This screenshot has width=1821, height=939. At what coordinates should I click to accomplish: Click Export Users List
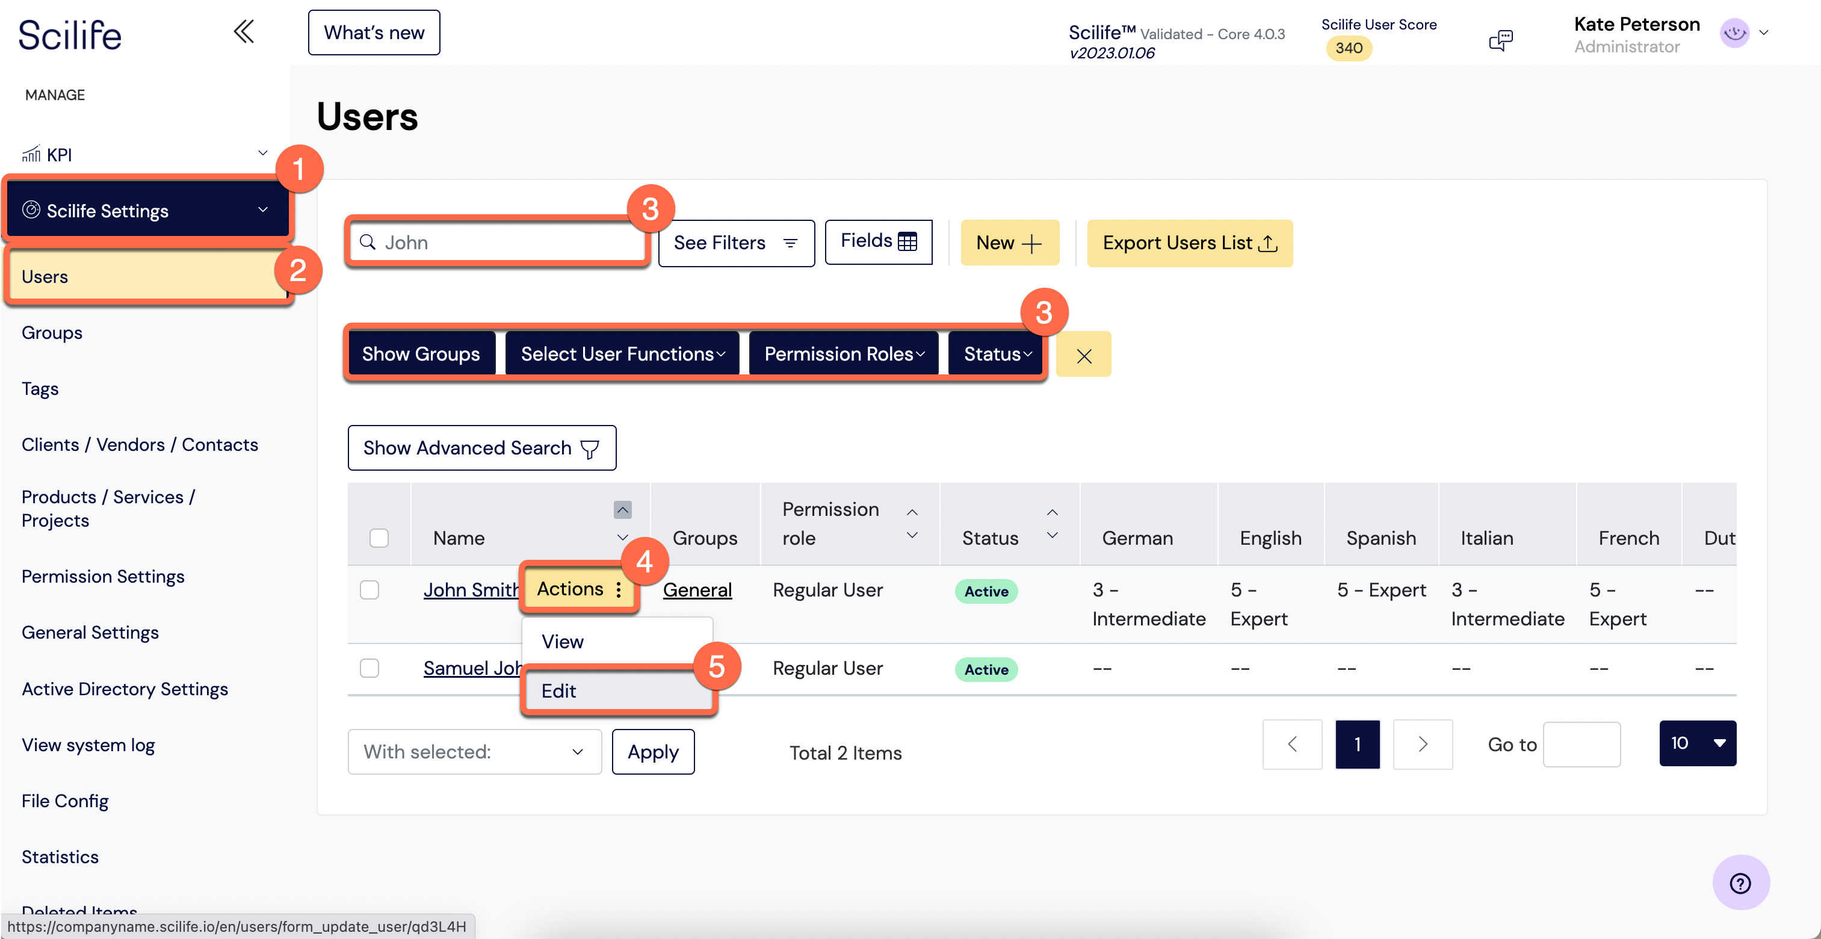point(1189,243)
